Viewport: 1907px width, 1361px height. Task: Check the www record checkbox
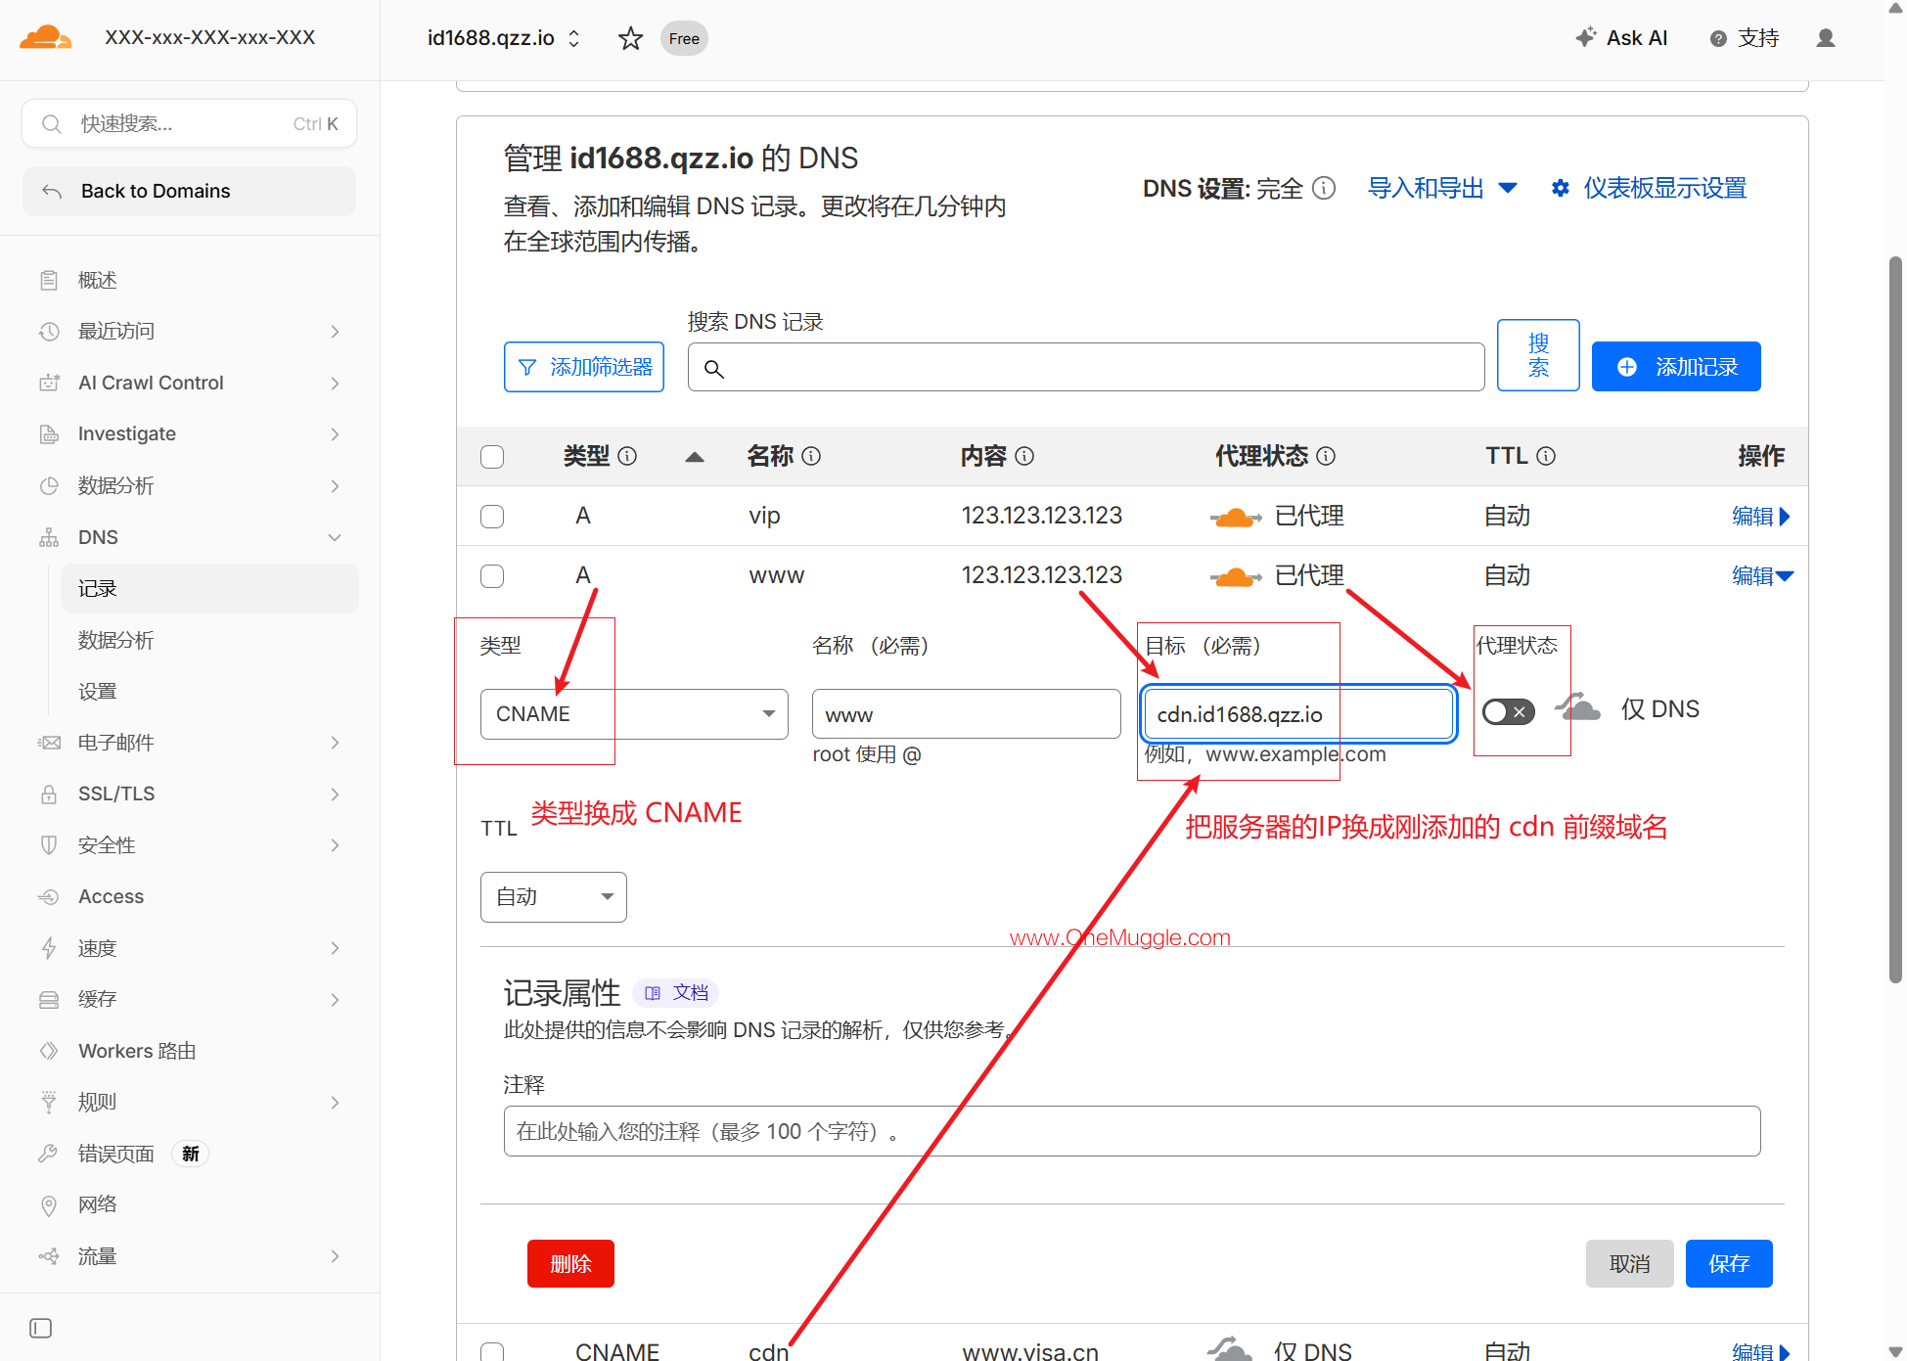pyautogui.click(x=492, y=576)
